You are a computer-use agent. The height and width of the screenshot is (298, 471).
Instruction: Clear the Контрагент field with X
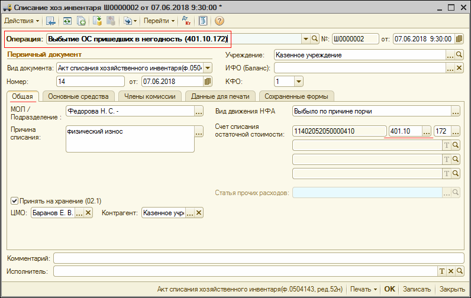[199, 213]
